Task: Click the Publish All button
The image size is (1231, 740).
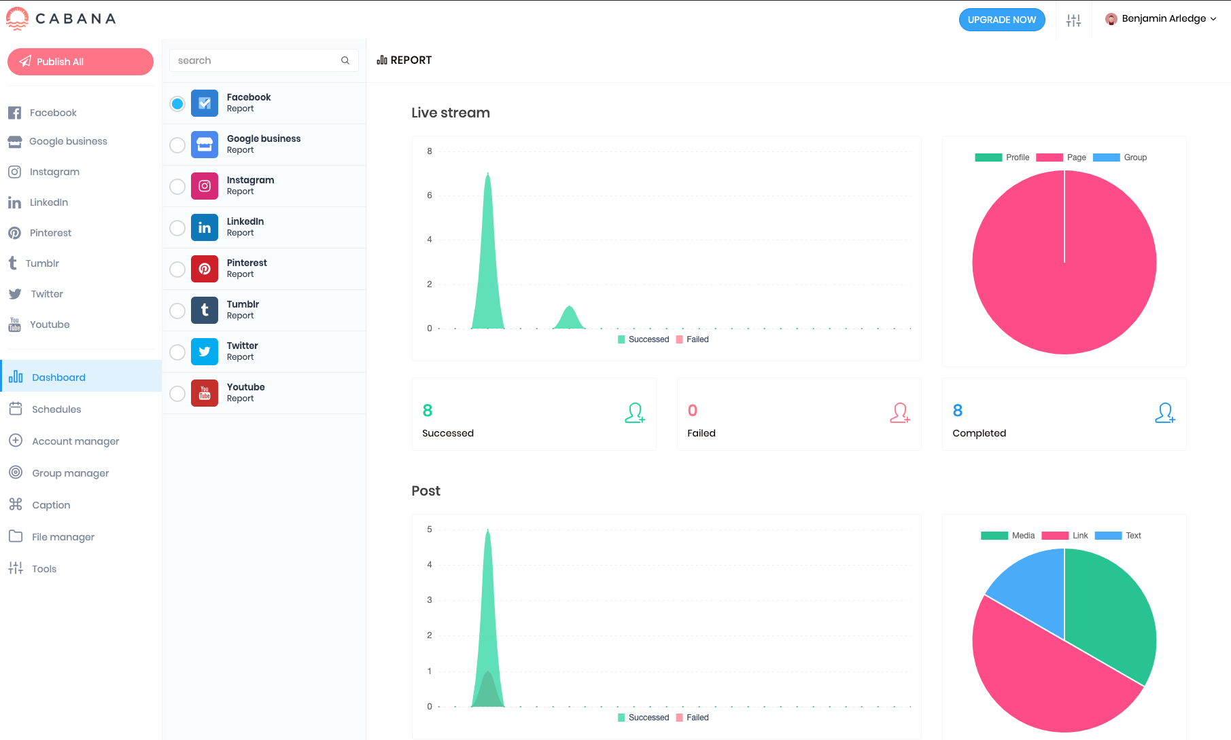Action: [80, 62]
